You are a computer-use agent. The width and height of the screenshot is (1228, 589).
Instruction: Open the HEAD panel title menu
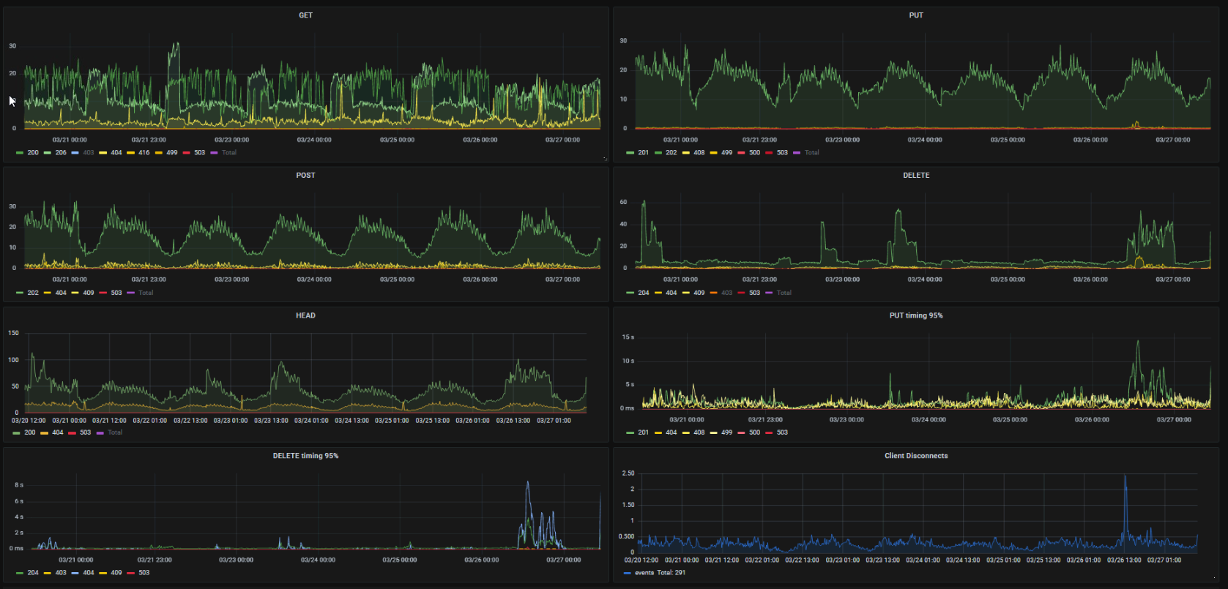click(305, 316)
